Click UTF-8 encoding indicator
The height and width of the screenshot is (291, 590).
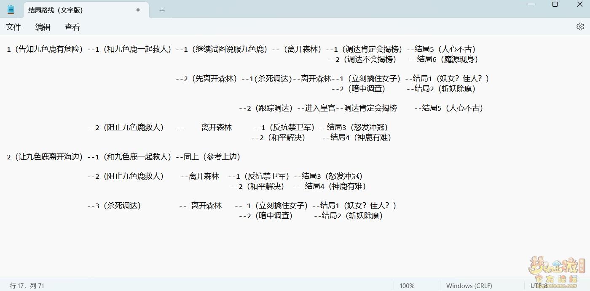539,286
